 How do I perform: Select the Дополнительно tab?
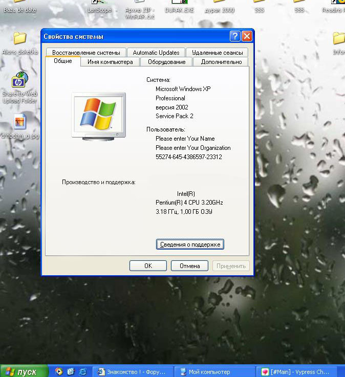221,62
